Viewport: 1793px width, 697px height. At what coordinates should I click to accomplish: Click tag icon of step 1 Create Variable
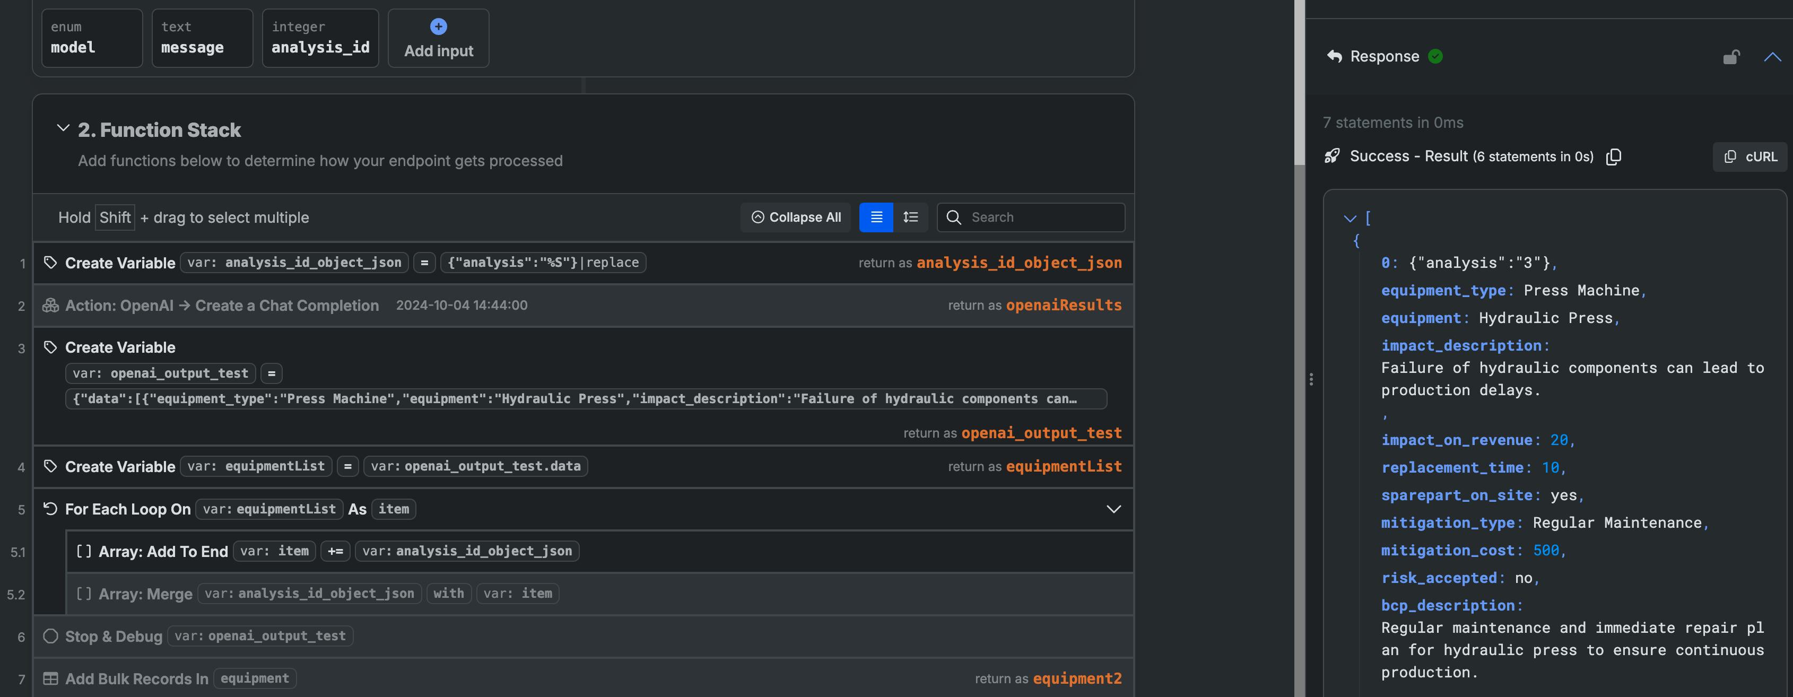[50, 263]
